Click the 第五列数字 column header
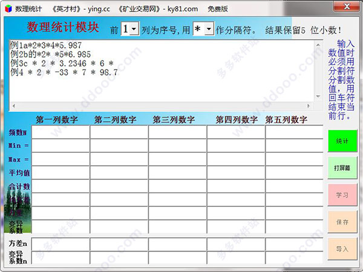 (286, 120)
